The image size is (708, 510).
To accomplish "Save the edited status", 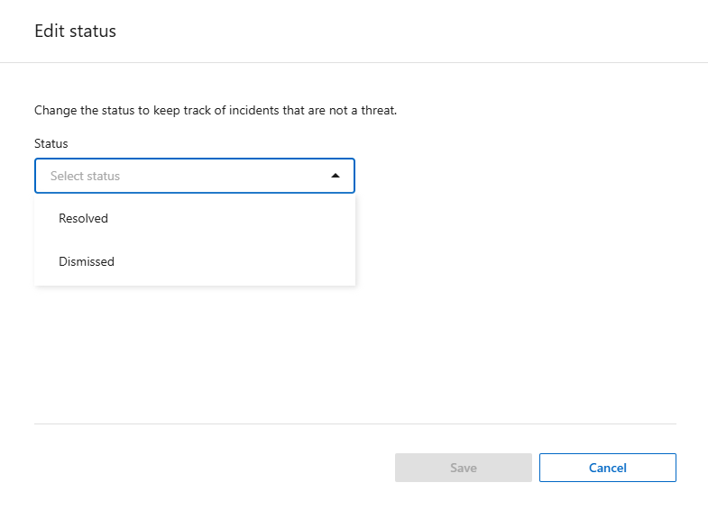I will 463,468.
